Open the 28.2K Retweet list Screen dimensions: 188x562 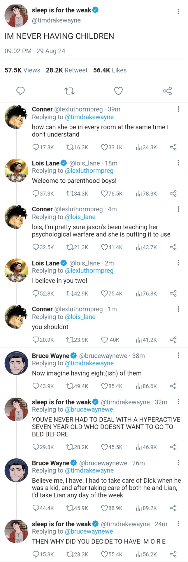click(x=67, y=70)
